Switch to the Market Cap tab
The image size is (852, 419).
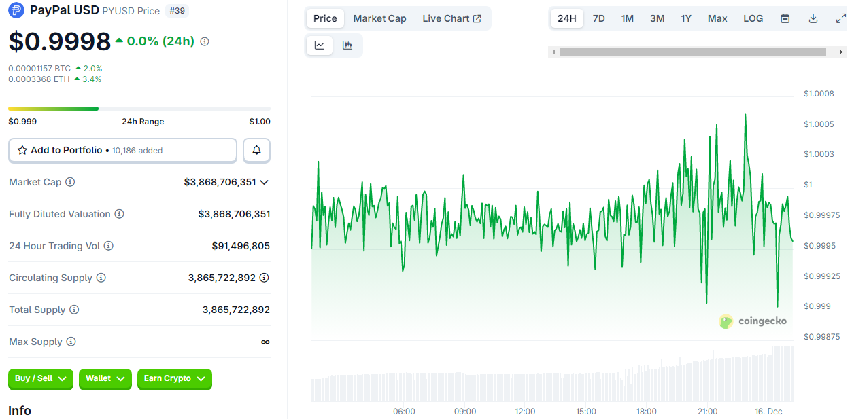click(x=379, y=18)
